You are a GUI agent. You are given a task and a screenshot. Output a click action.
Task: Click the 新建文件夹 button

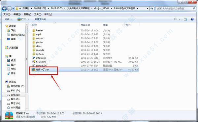coord(40,19)
